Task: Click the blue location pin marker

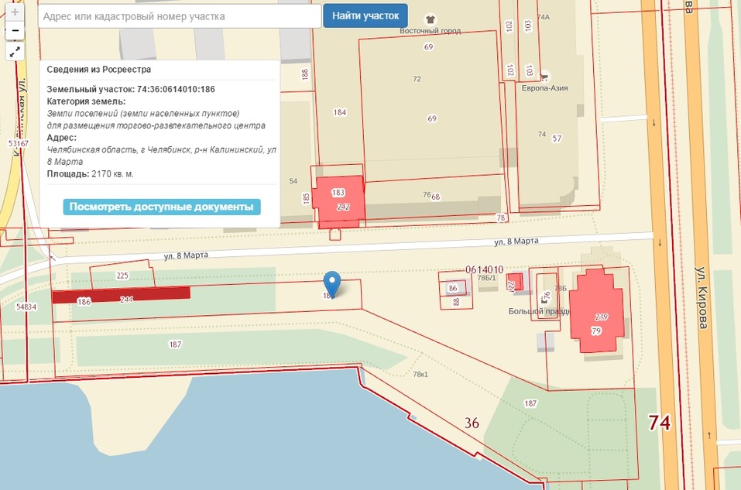Action: (x=332, y=284)
